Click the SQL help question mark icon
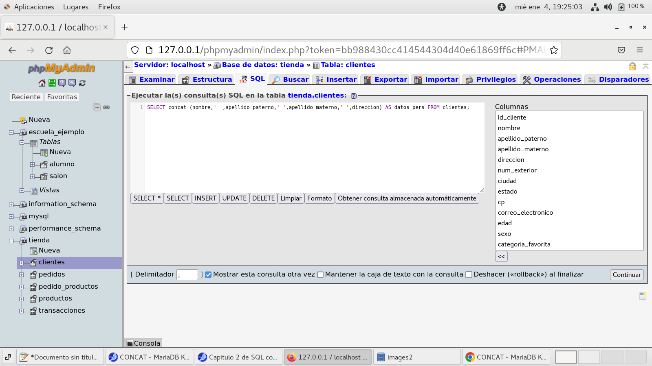 point(354,96)
